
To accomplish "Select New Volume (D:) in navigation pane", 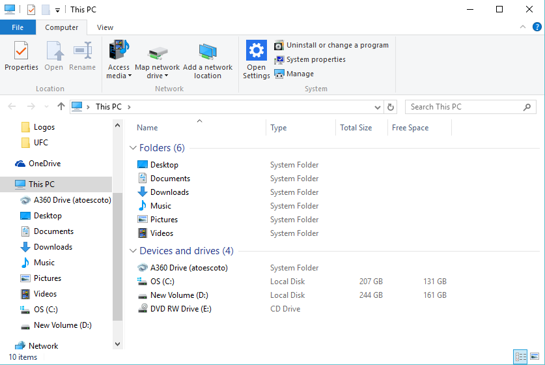I will pyautogui.click(x=56, y=325).
